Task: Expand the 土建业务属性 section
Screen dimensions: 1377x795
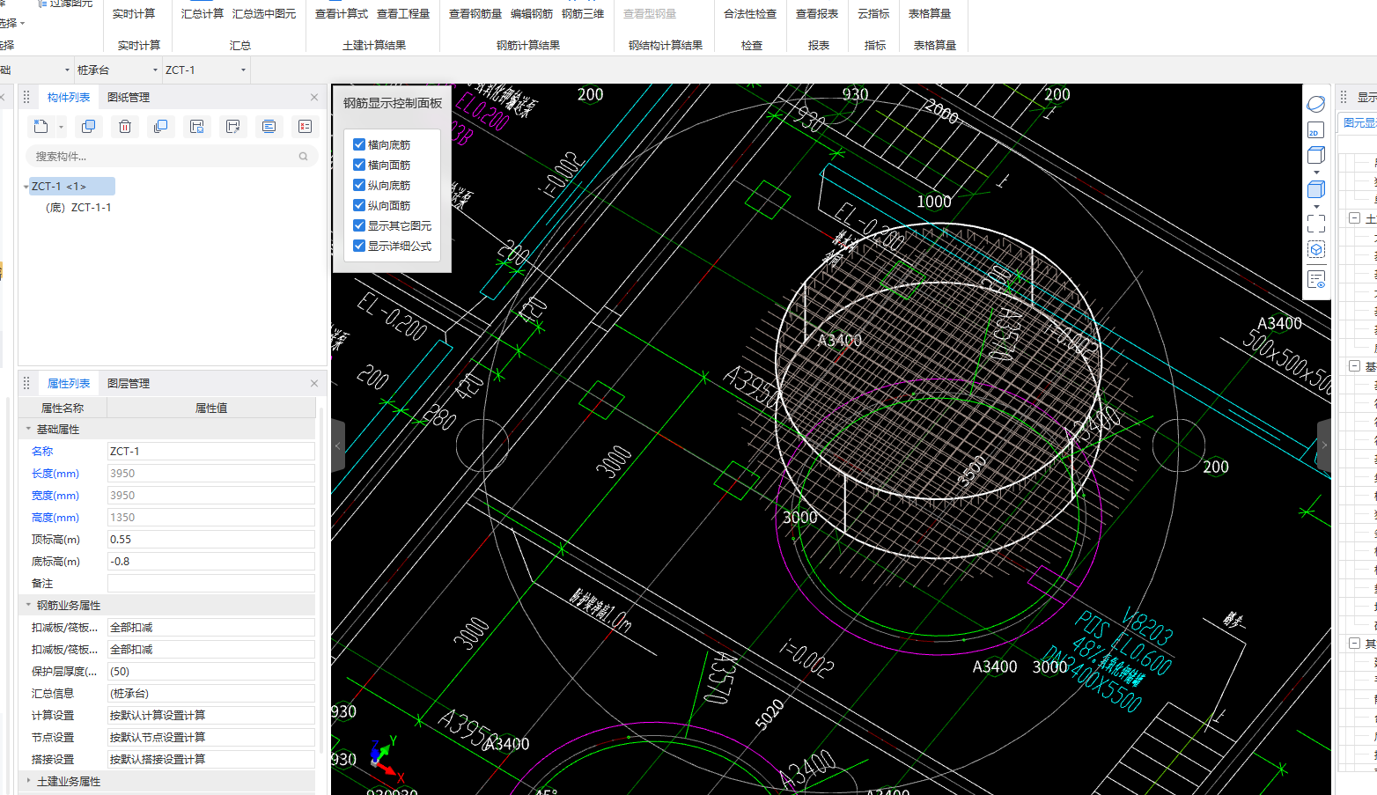Action: [28, 782]
